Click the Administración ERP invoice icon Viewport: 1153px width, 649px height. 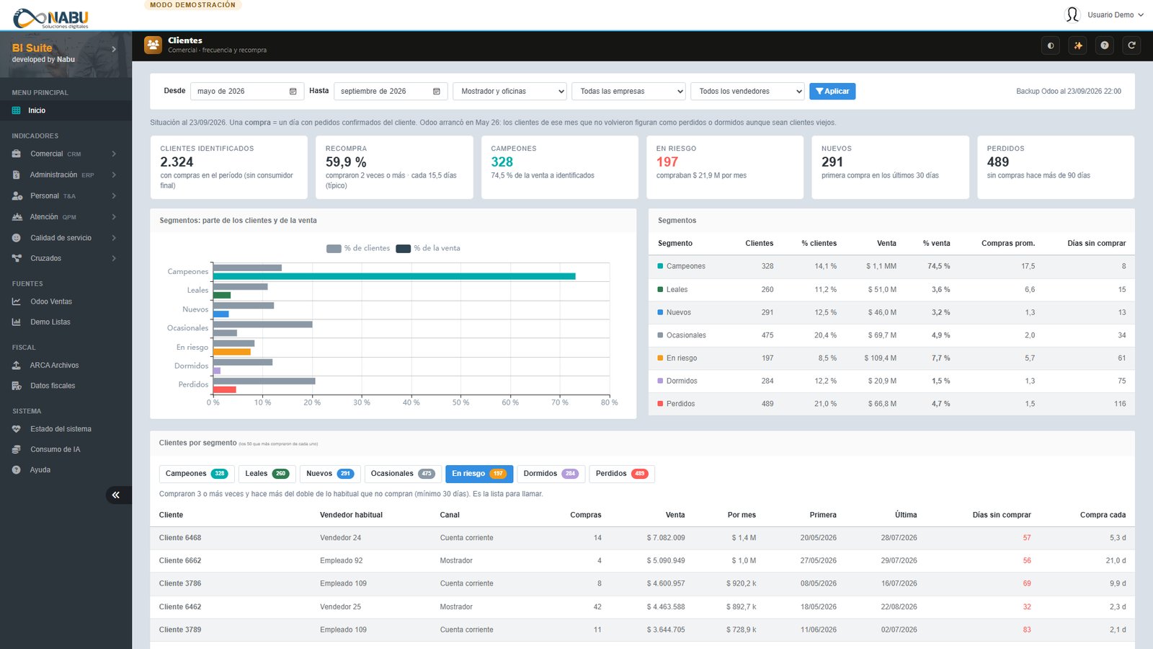[x=17, y=175]
